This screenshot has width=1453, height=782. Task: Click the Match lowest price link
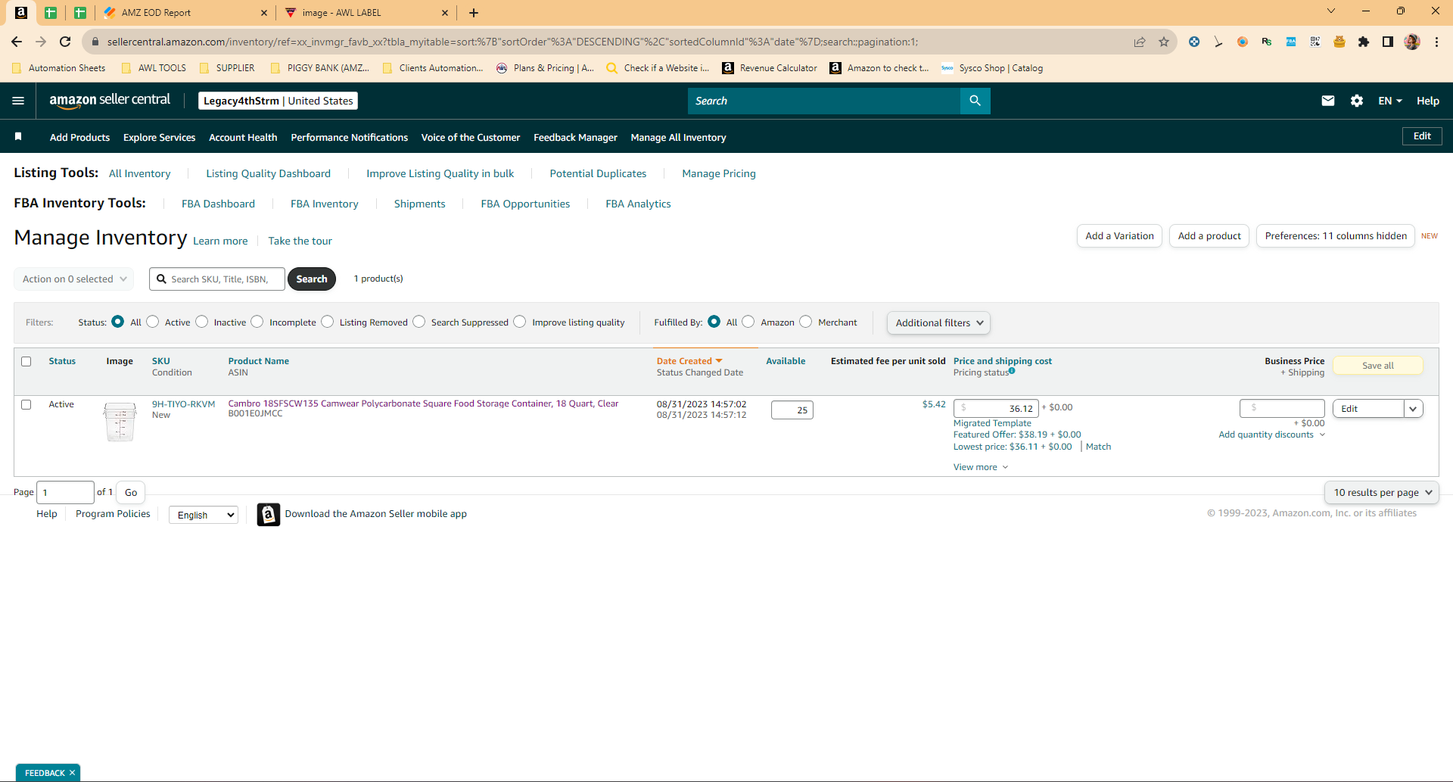pyautogui.click(x=1098, y=447)
